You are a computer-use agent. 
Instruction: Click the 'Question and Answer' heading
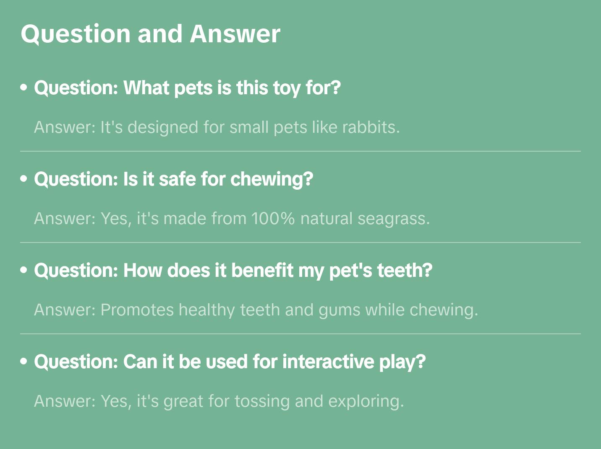point(150,34)
